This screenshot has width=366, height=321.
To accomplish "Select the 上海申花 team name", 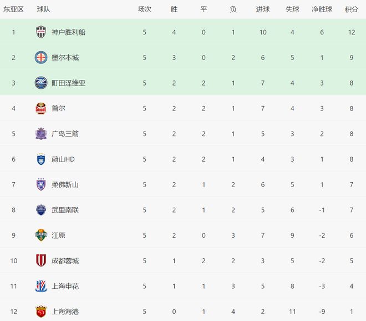I will click(65, 286).
